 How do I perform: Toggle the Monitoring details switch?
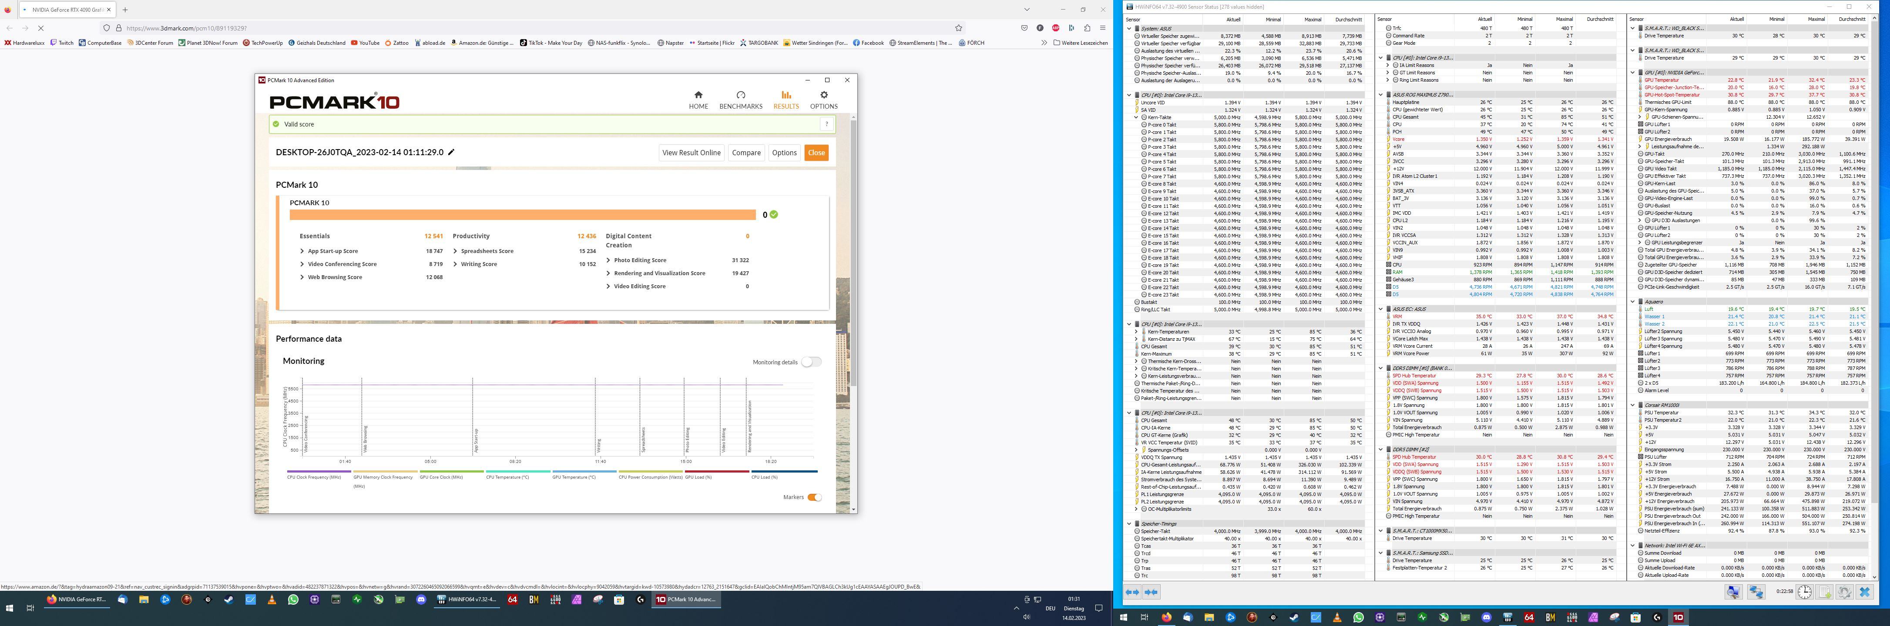(811, 362)
